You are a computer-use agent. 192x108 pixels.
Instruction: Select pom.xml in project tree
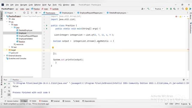pos(15,53)
